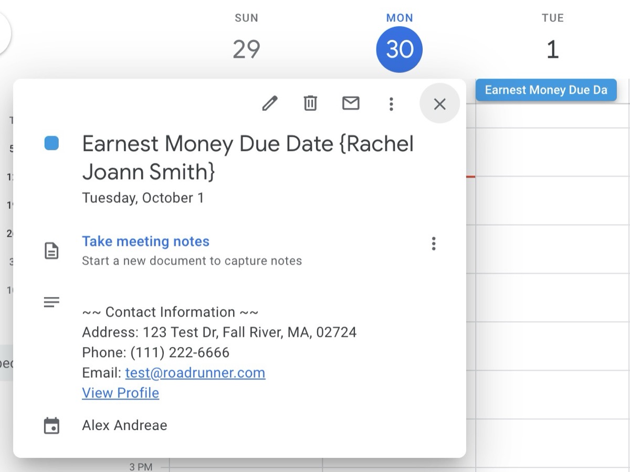
Task: Click the Alex Andreae calendar name
Action: 125,425
